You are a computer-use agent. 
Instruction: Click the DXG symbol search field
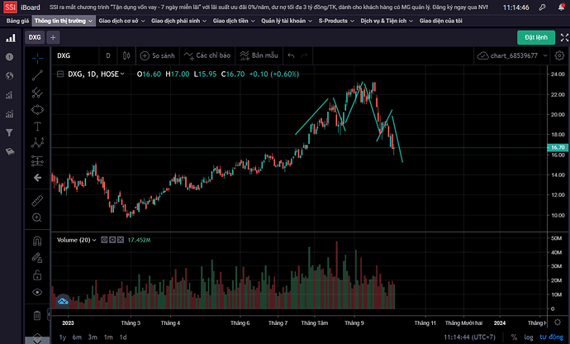coord(75,55)
